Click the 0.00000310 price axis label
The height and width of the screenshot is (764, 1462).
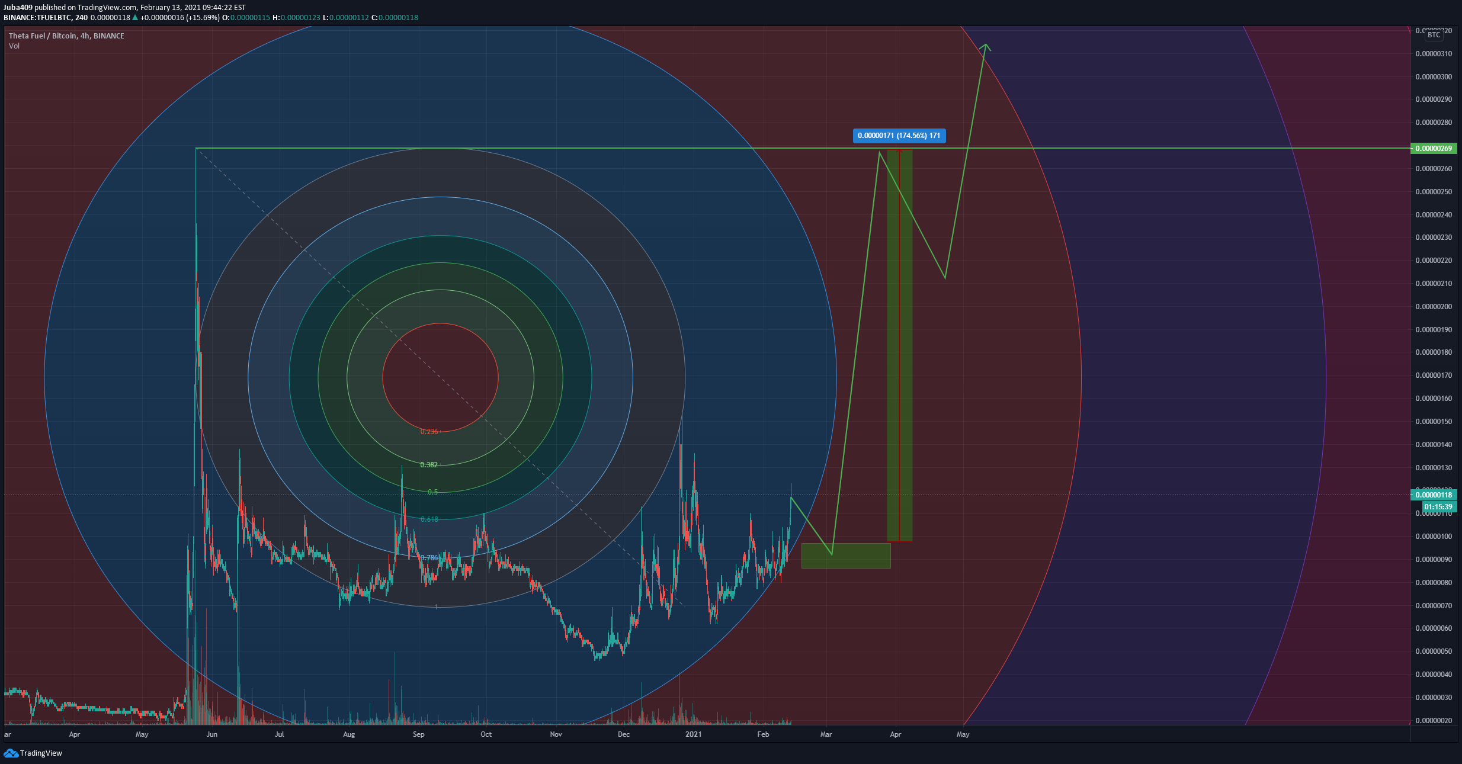click(1434, 54)
